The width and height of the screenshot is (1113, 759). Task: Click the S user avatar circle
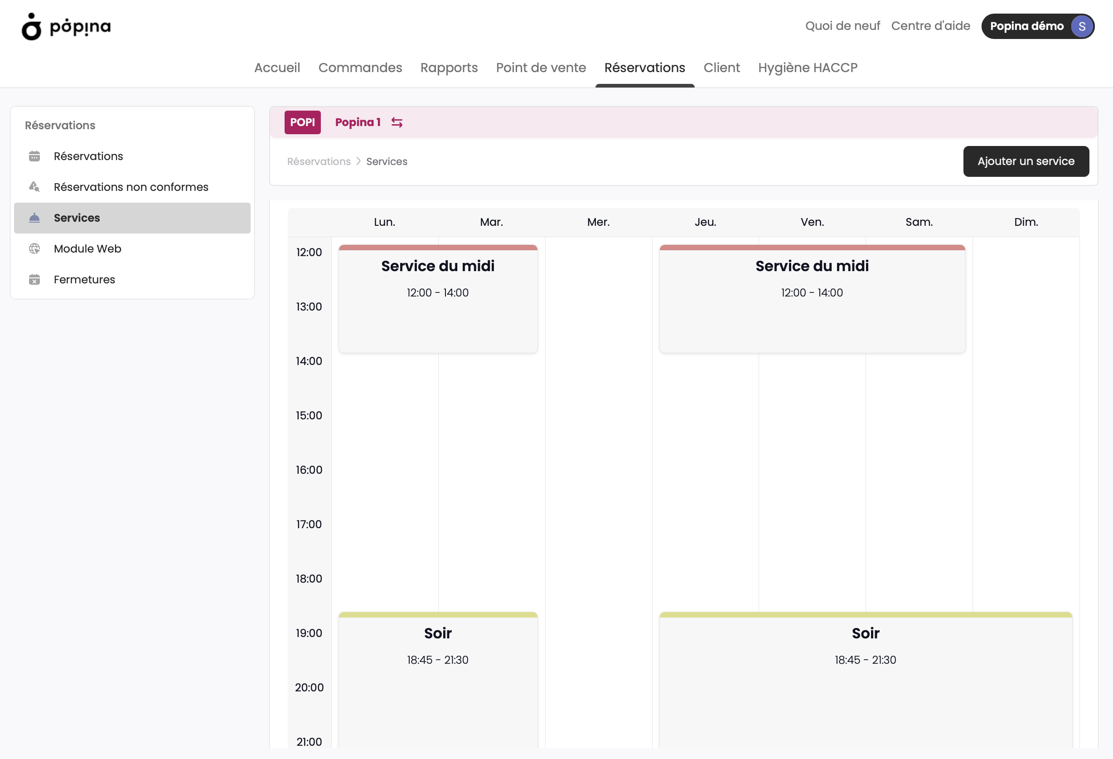click(1082, 26)
